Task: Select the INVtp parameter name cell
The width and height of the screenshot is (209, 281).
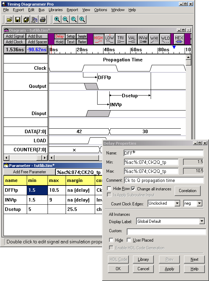Action: point(15,200)
